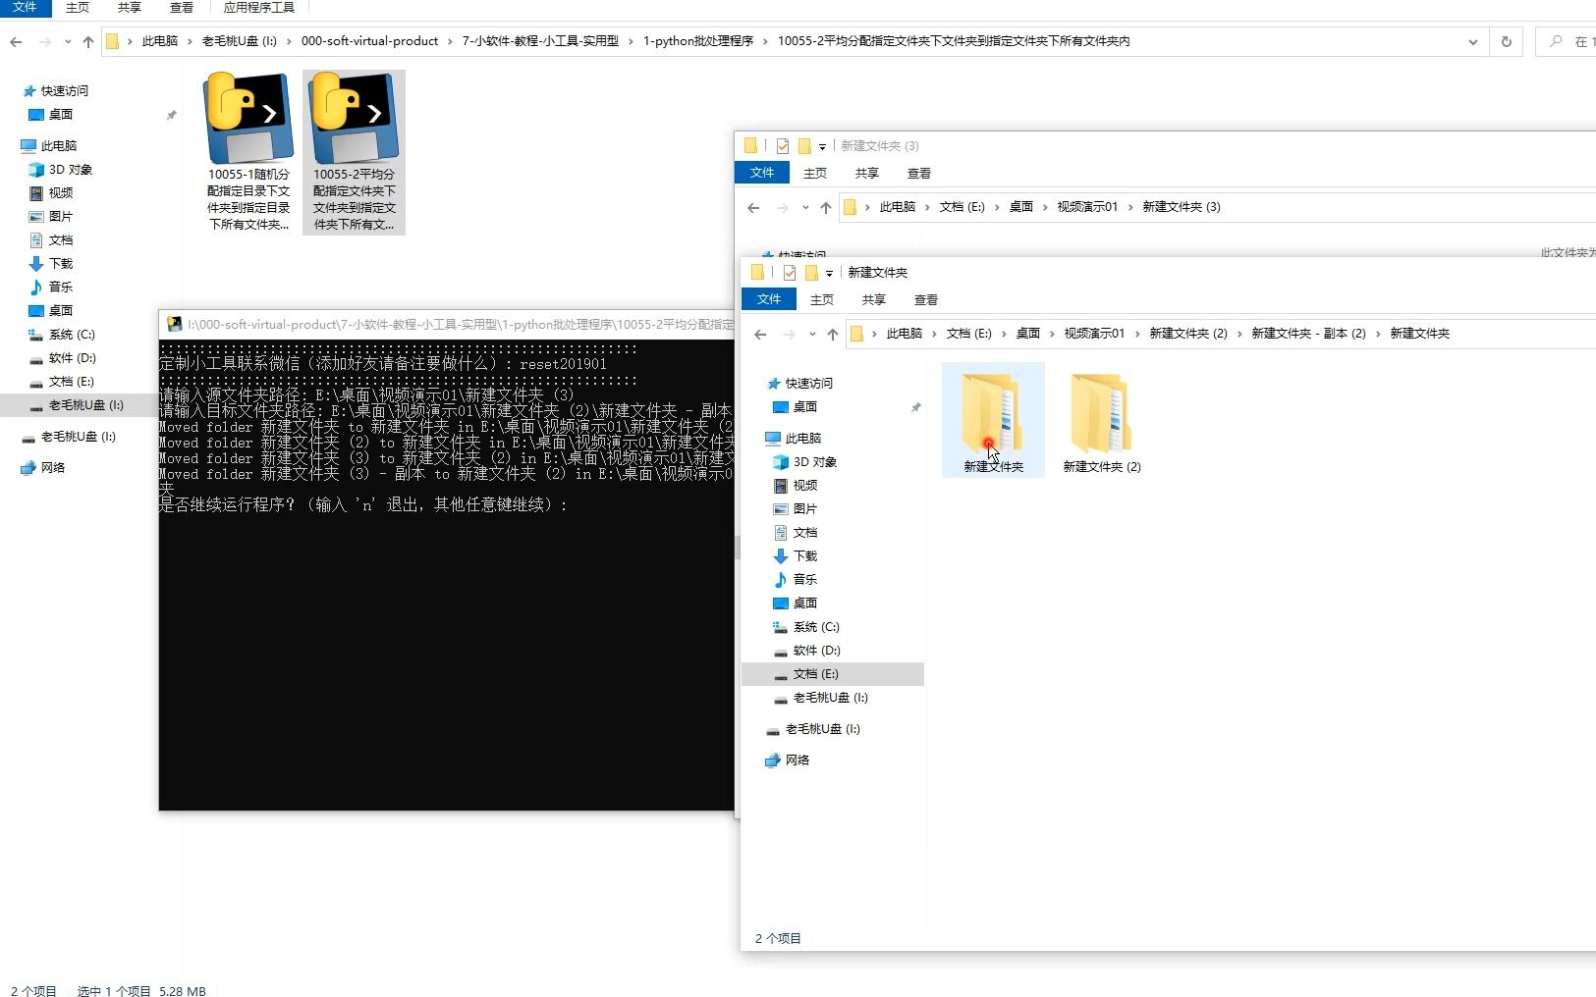1596x997 pixels.
Task: Open 下载 in front window sidebar
Action: pyautogui.click(x=804, y=555)
